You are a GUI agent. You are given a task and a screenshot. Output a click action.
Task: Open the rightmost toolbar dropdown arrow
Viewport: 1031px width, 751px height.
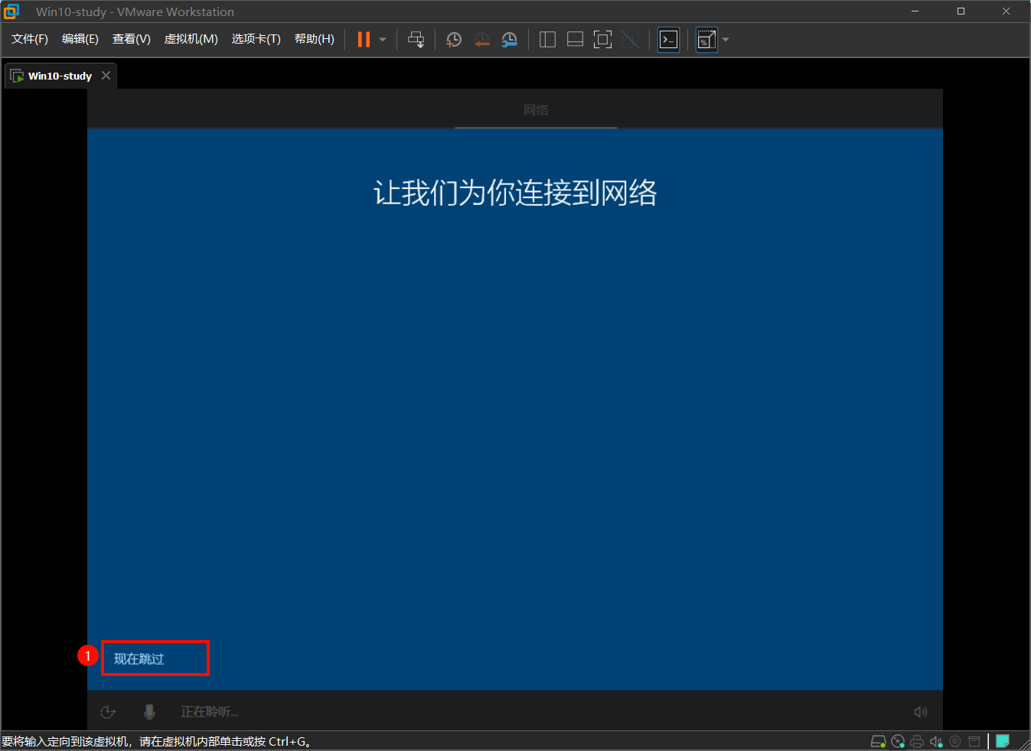click(x=725, y=39)
